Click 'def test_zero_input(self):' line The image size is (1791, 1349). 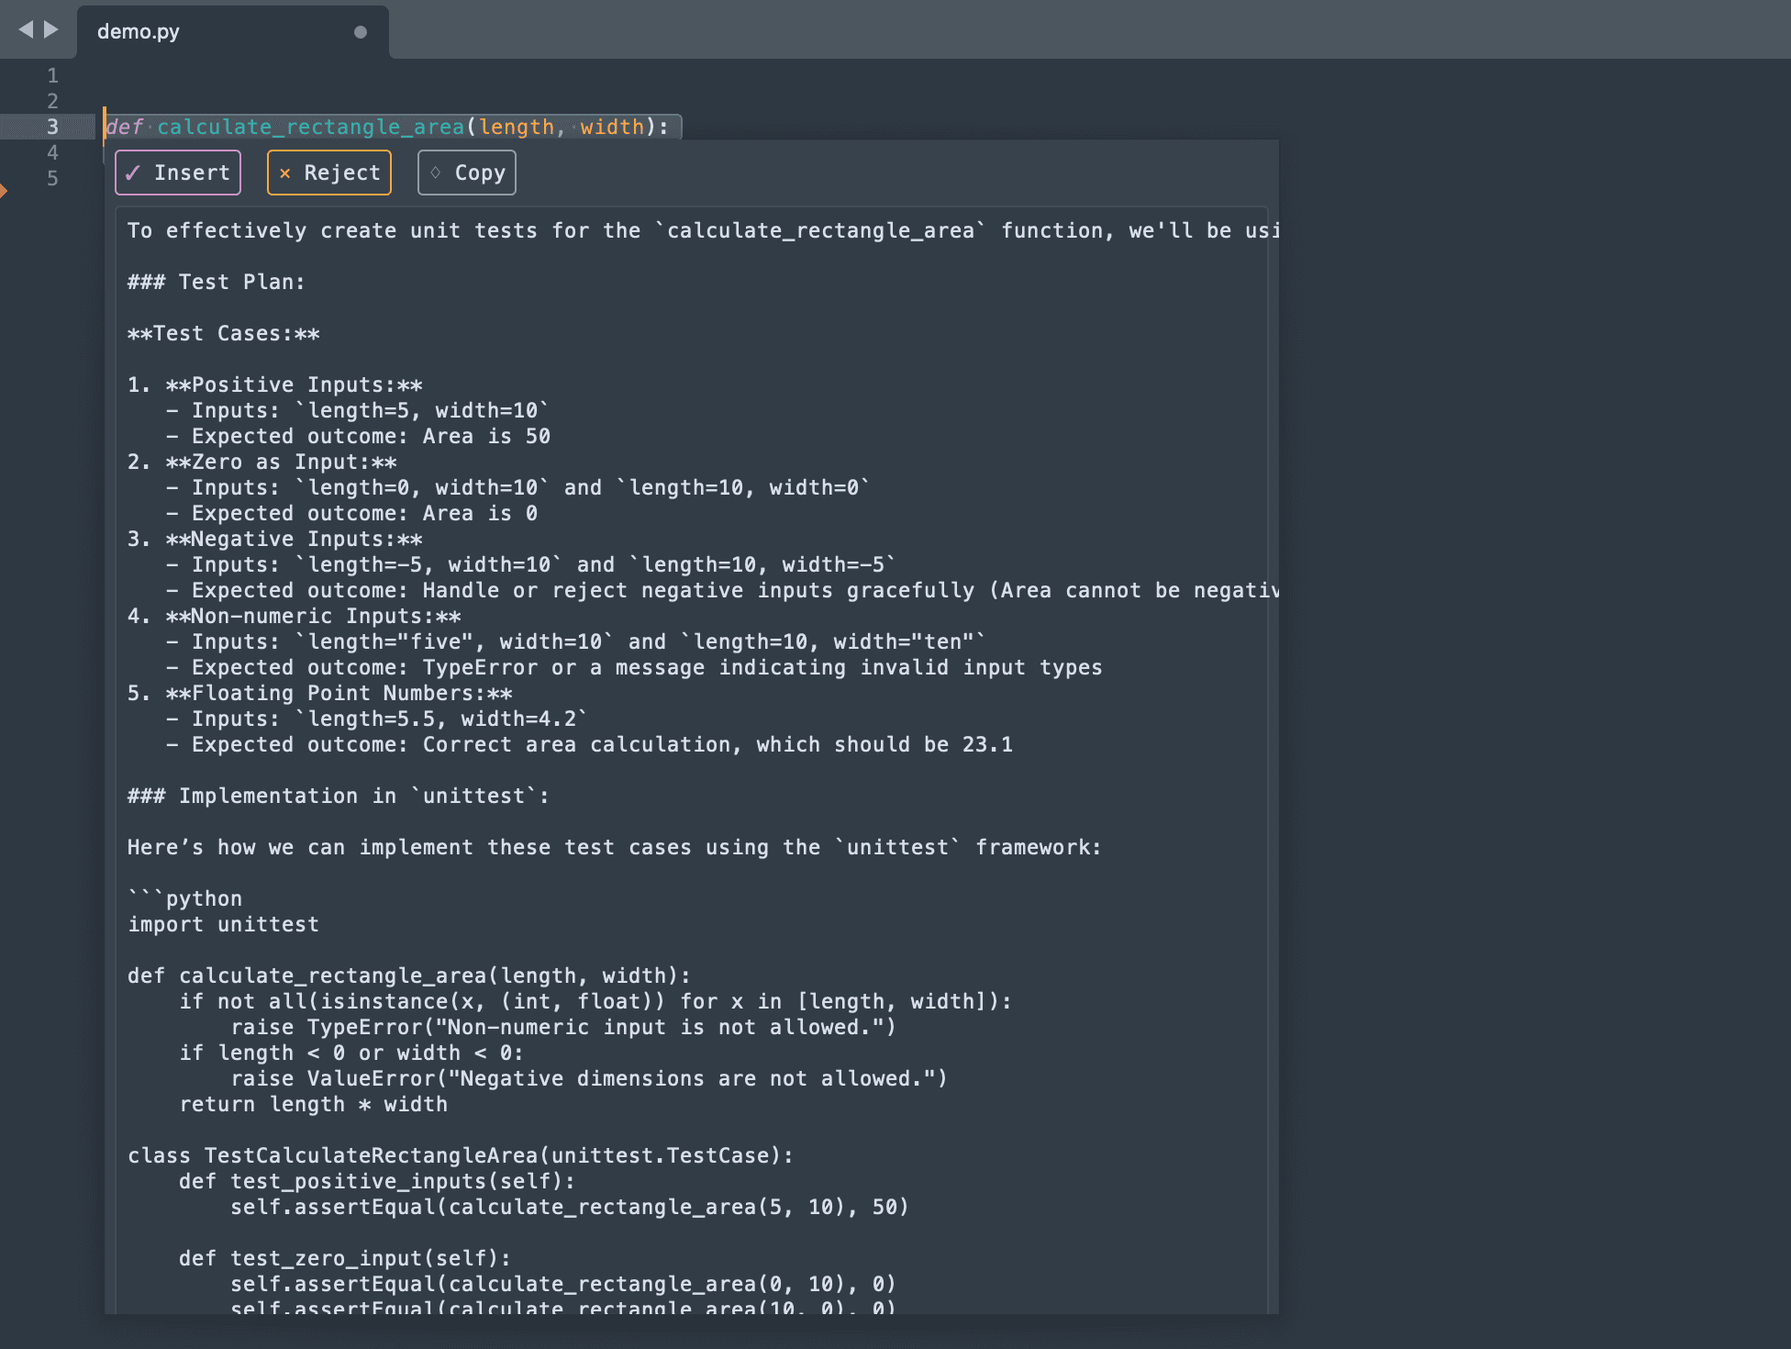coord(345,1258)
